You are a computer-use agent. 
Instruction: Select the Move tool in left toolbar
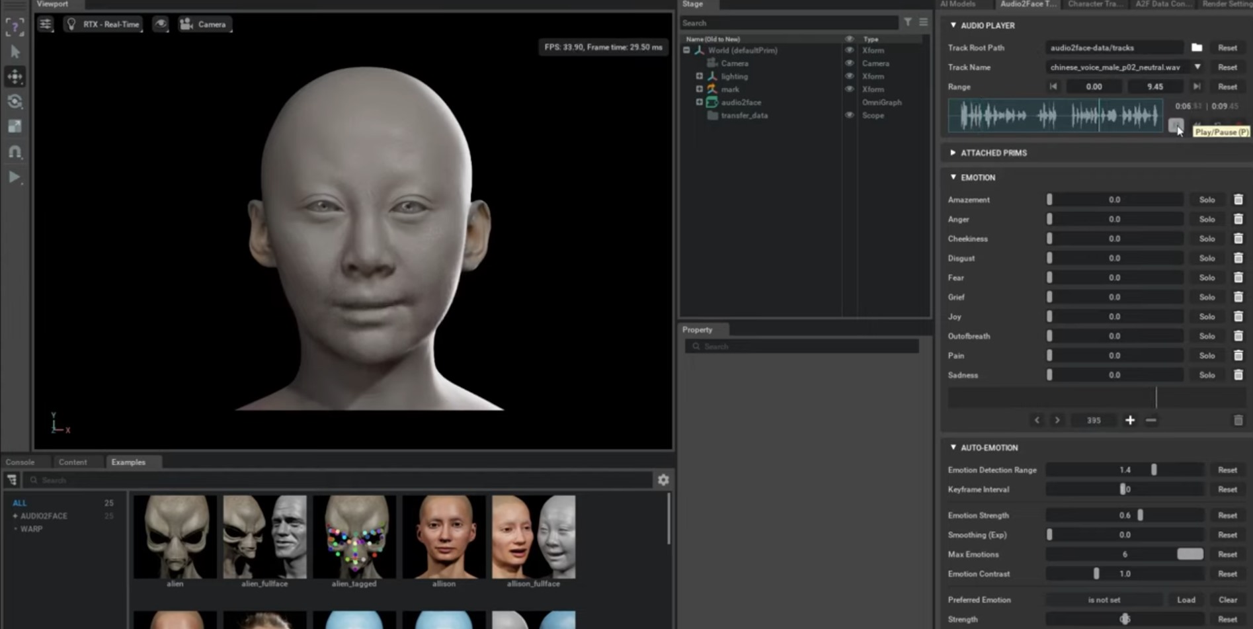pyautogui.click(x=15, y=77)
